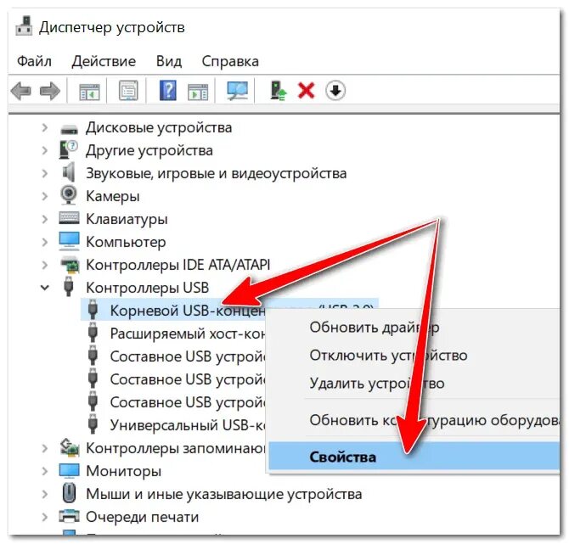The height and width of the screenshot is (544, 569).
Task: Click the webcam icon beside Камеры
Action: pyautogui.click(x=69, y=194)
